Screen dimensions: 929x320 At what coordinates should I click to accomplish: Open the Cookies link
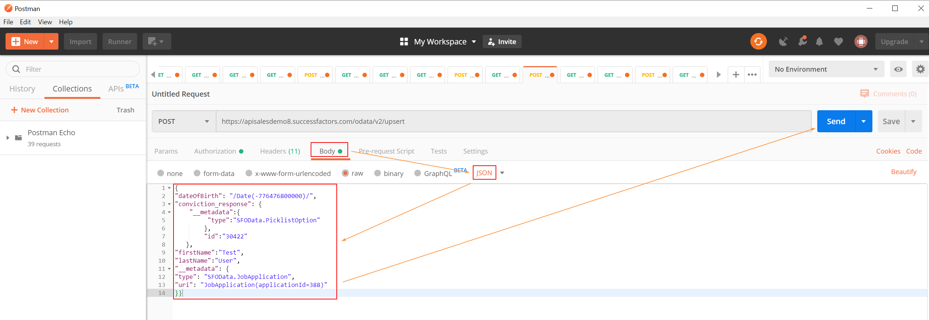click(x=888, y=151)
